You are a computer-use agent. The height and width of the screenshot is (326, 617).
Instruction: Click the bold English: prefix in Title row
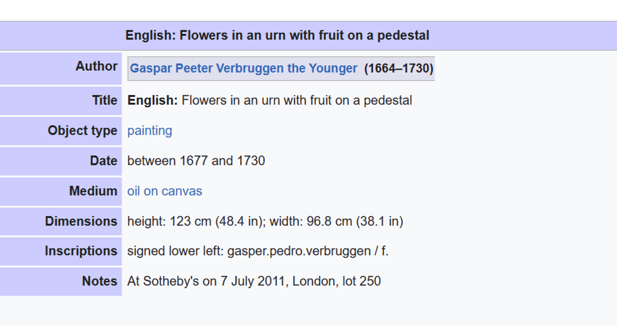(152, 100)
